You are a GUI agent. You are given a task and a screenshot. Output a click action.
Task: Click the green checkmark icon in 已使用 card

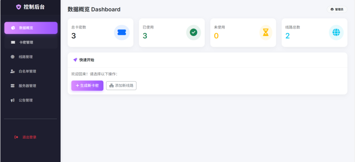point(193,32)
